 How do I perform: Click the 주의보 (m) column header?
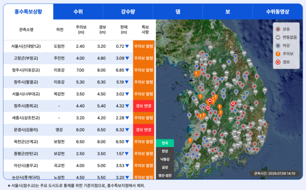click(81, 30)
